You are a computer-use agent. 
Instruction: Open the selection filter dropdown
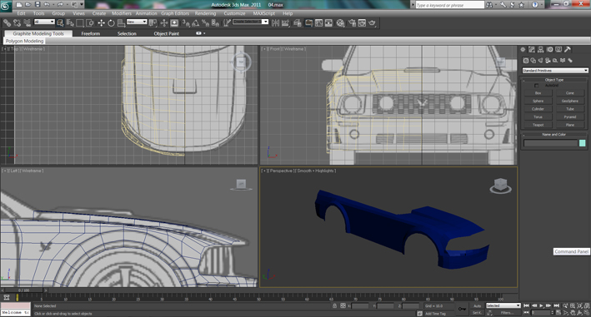point(44,22)
